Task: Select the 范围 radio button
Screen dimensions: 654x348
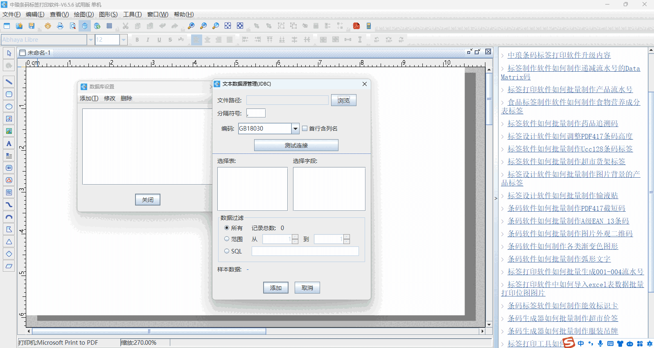Action: pos(227,239)
